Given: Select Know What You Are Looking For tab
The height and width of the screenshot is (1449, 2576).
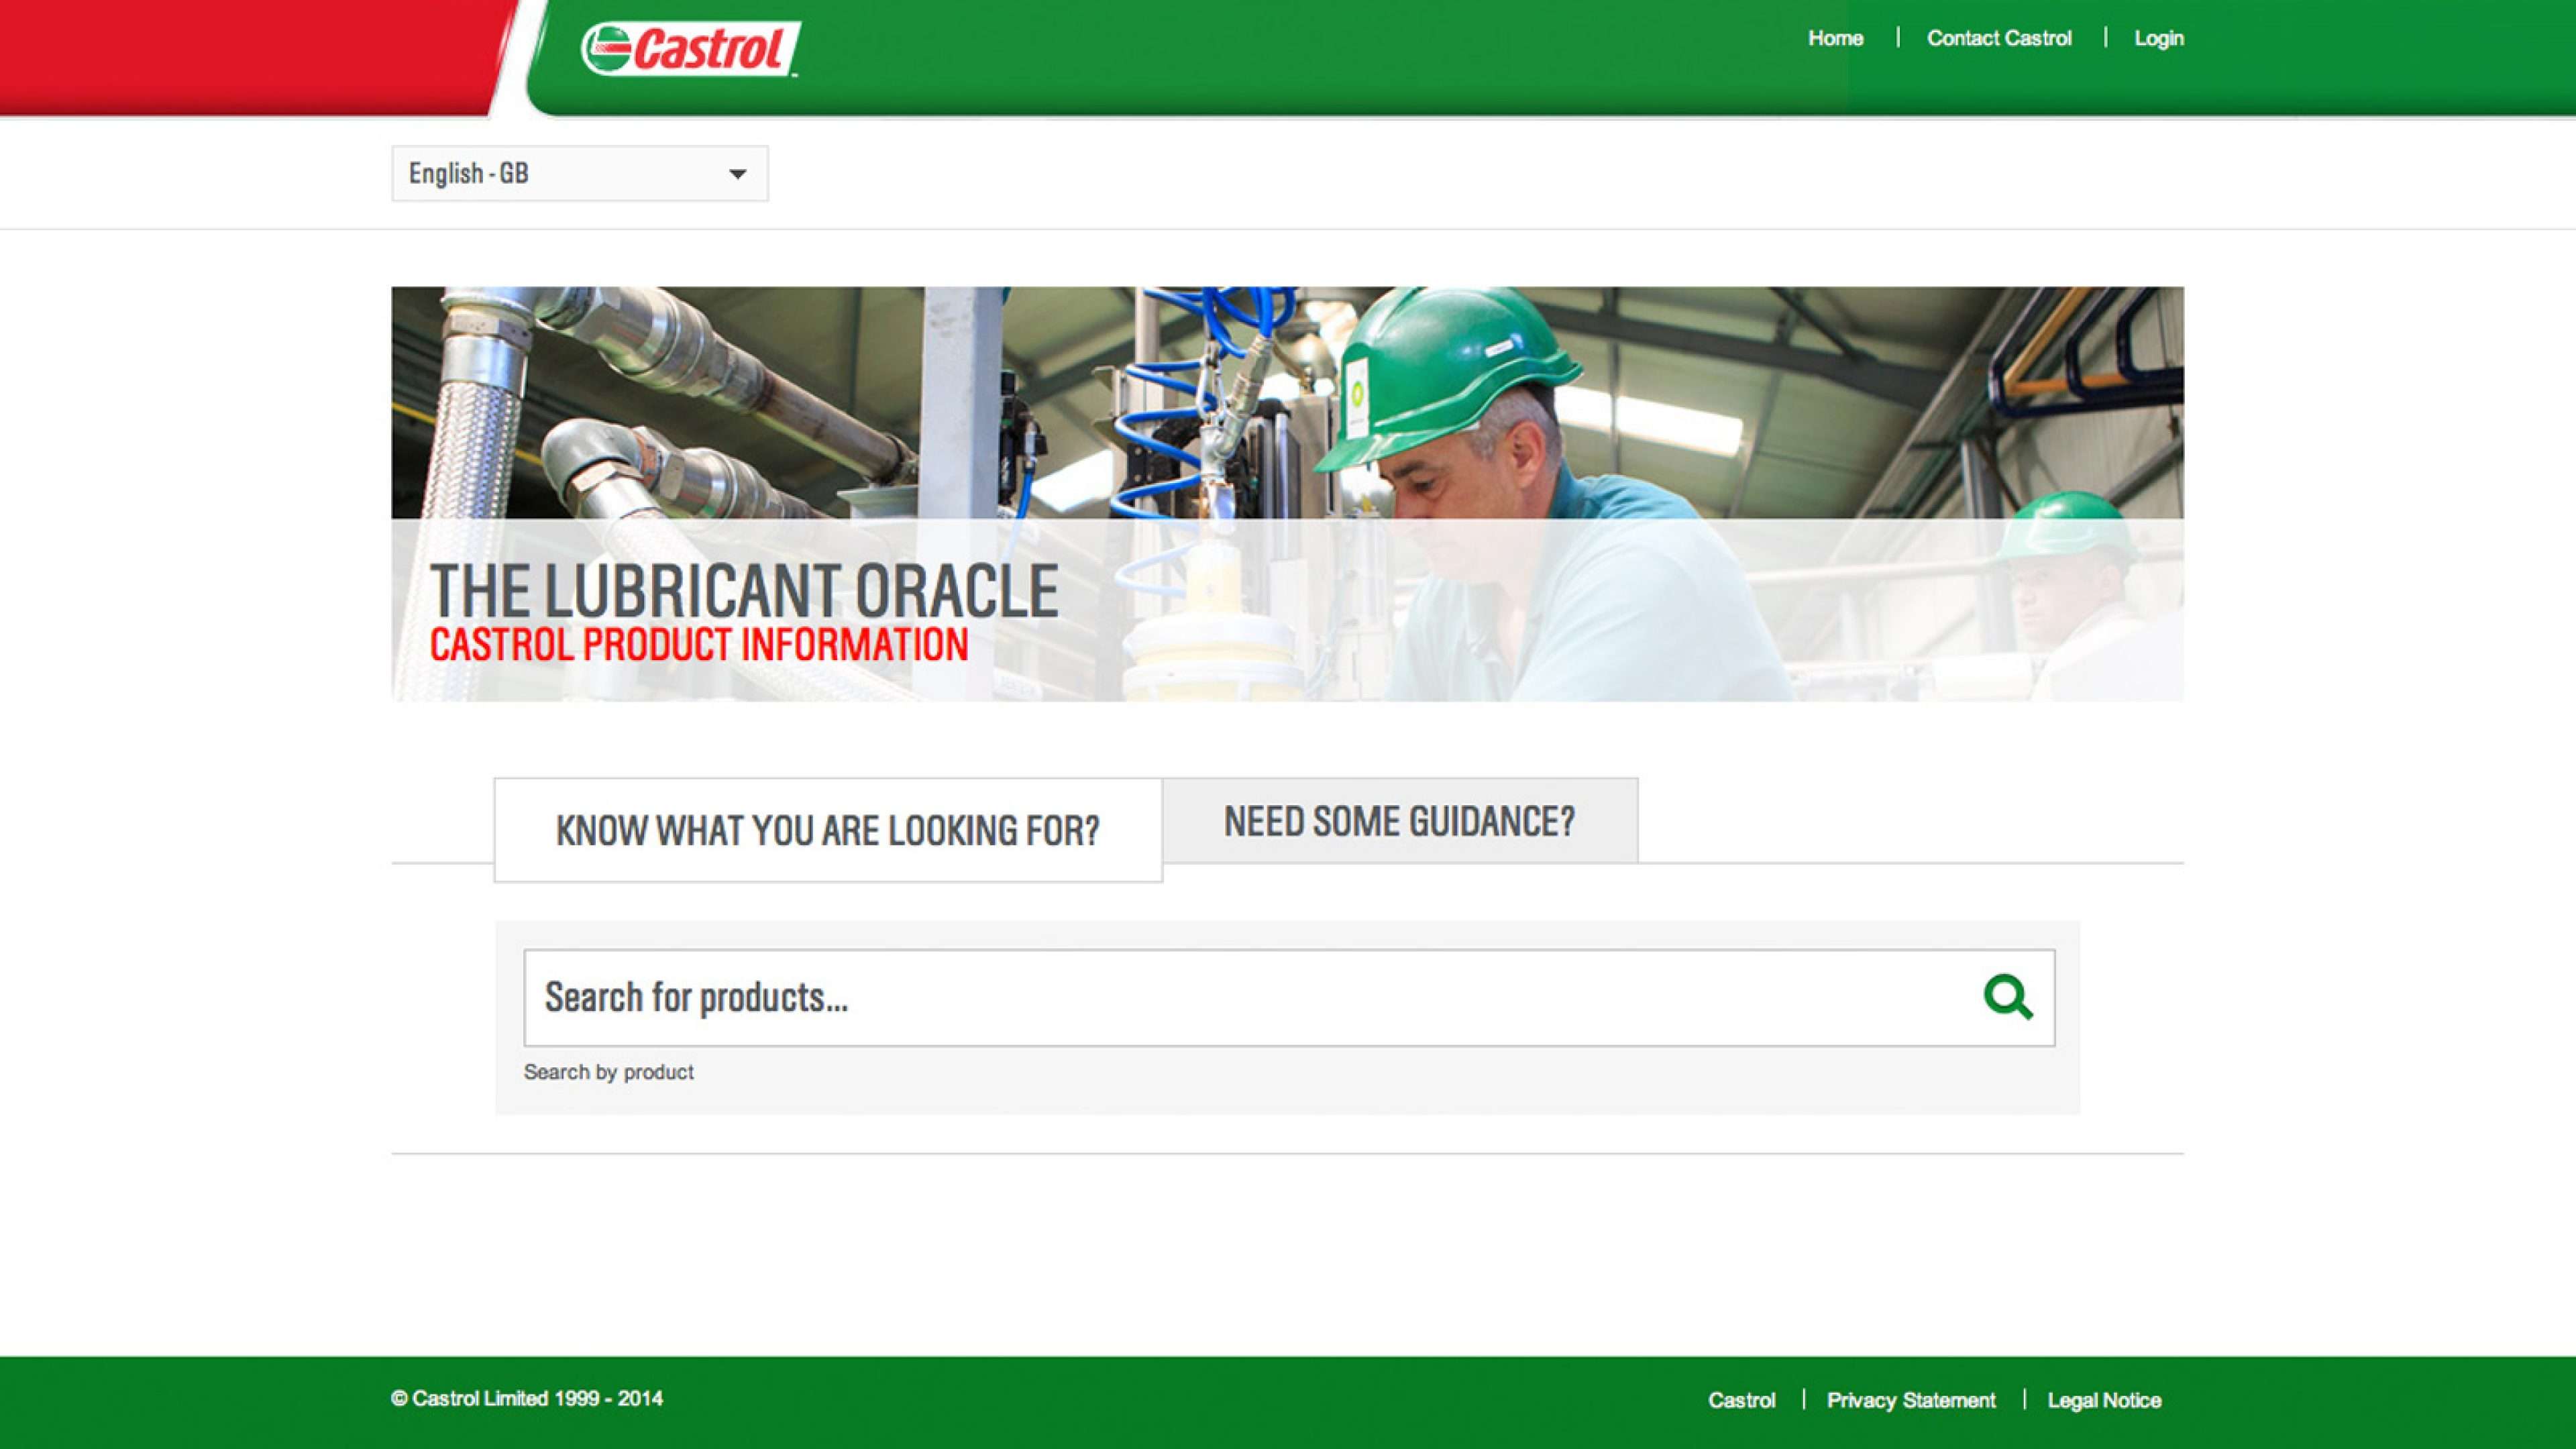Looking at the screenshot, I should (x=827, y=830).
